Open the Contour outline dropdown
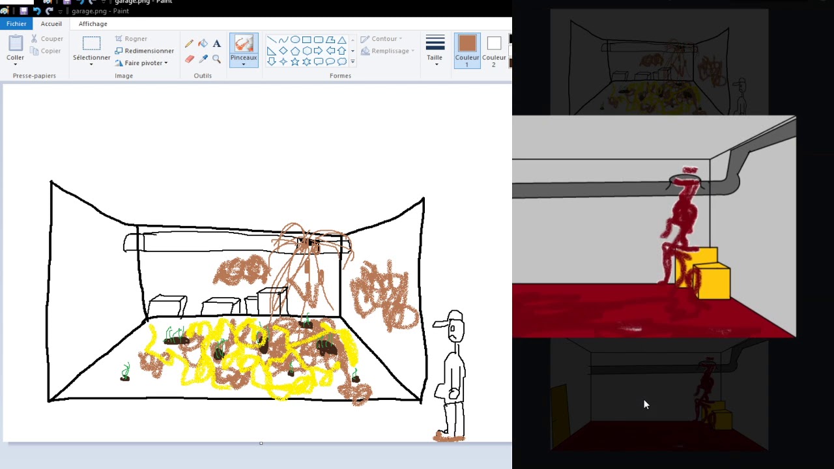 point(382,39)
